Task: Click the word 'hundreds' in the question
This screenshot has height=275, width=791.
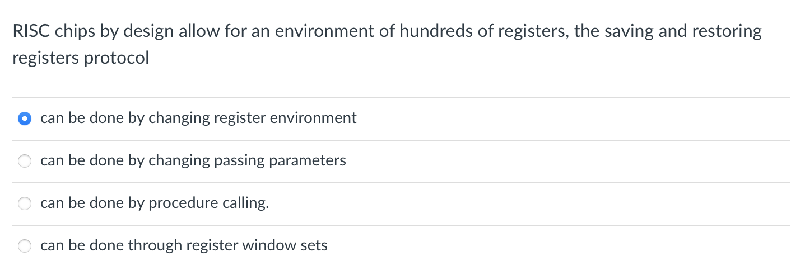Action: [434, 31]
